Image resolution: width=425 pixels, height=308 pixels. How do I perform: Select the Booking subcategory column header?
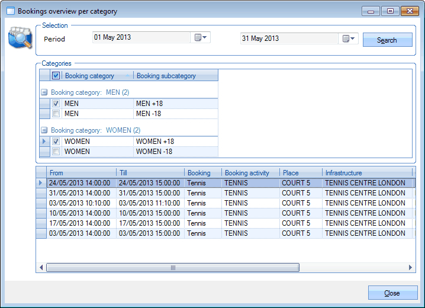coord(175,76)
